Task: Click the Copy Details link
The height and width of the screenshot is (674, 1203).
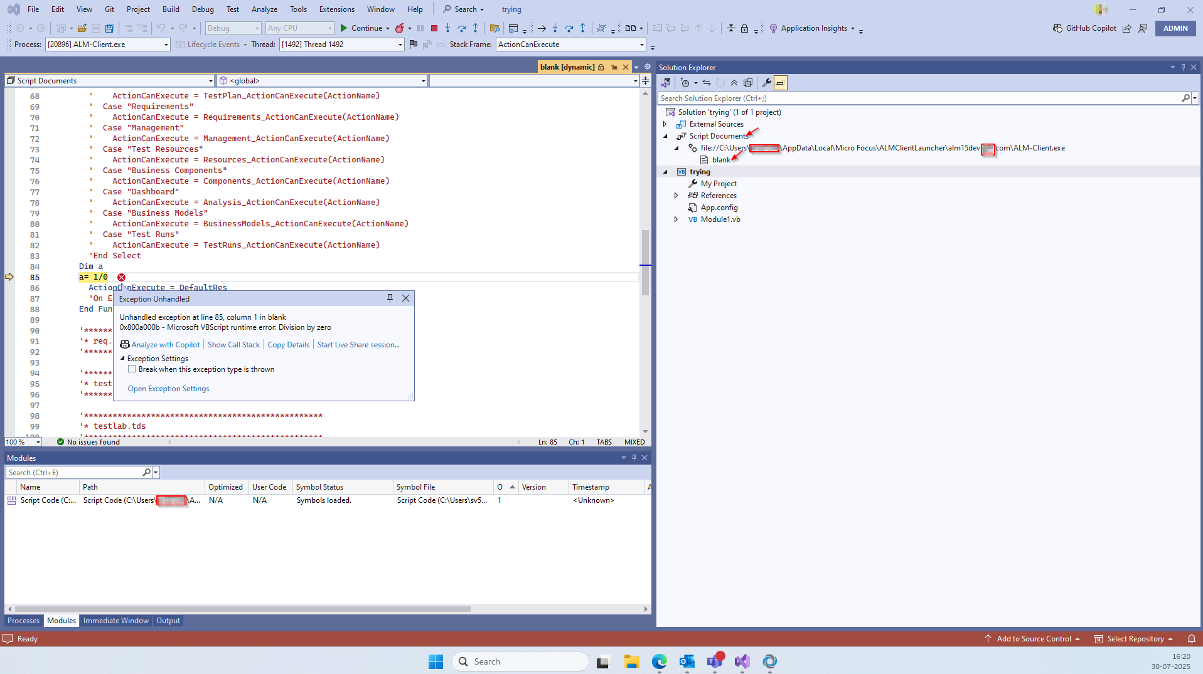Action: [289, 345]
